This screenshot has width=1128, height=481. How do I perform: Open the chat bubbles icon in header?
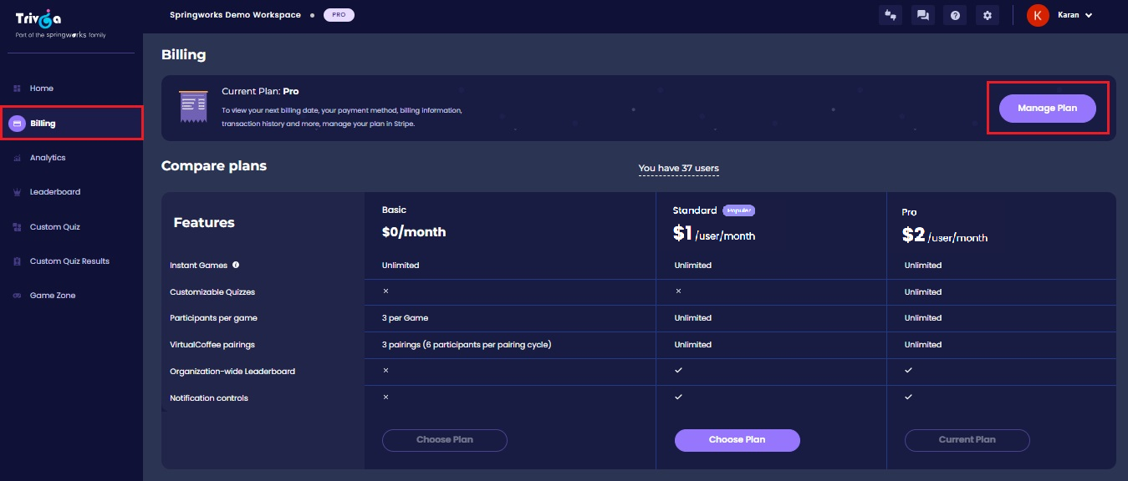923,15
